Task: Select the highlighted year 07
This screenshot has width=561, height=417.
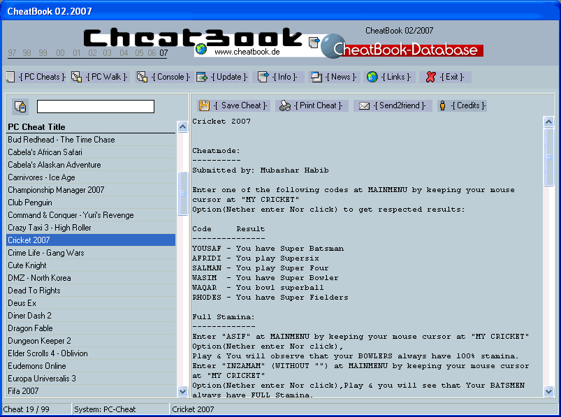Action: (164, 53)
